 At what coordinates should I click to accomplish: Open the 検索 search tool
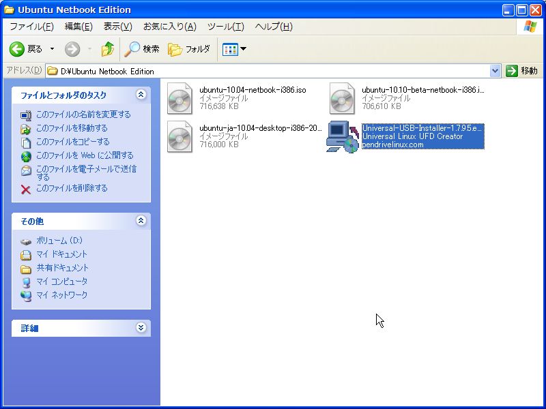(142, 49)
